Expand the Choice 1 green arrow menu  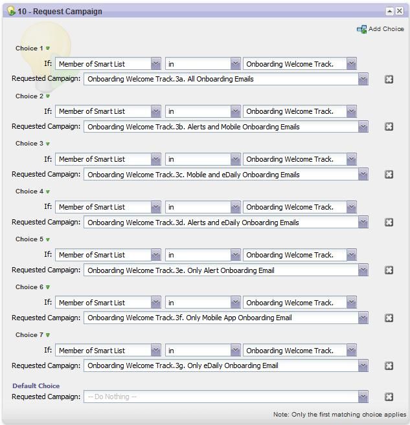coord(47,49)
